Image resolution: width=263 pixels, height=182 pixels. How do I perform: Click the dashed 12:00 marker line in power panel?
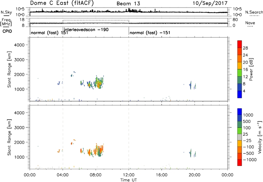point(129,69)
